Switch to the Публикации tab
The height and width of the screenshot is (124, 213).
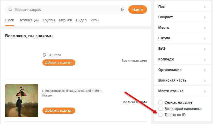coord(28,20)
